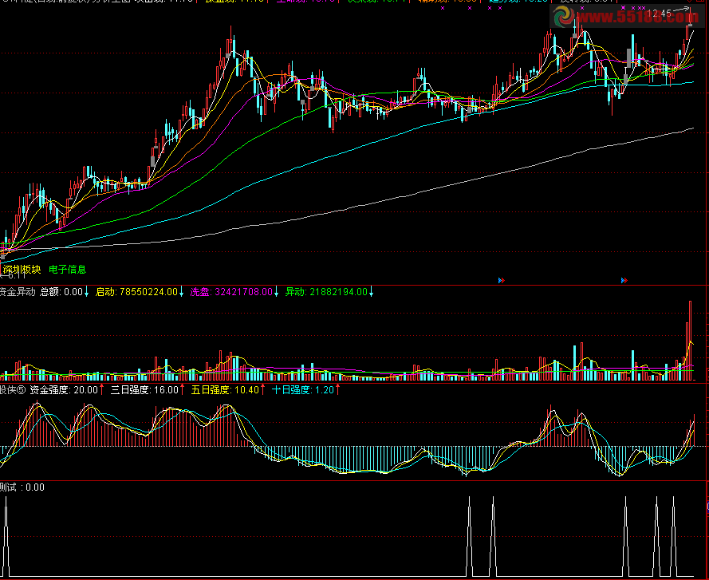
Task: Click the arrow beside the 洗盘 value
Action: tap(277, 292)
